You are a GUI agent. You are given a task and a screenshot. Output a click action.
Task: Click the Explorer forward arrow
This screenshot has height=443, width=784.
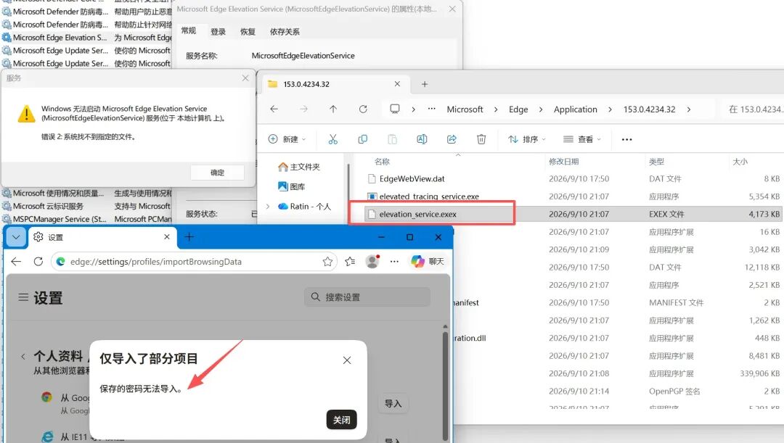(x=303, y=109)
